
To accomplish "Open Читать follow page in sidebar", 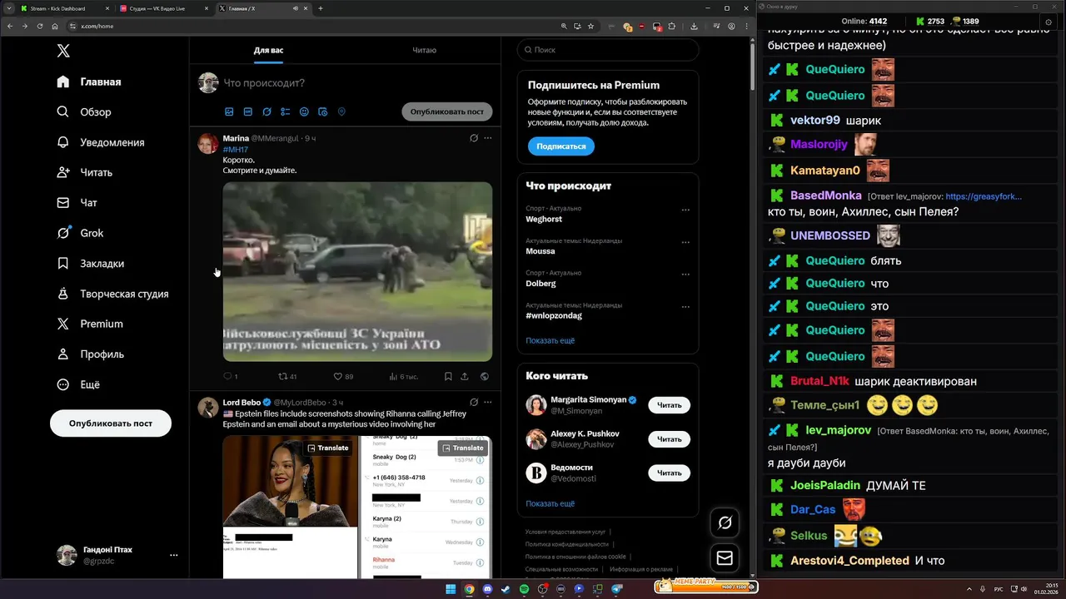I will pos(85,172).
